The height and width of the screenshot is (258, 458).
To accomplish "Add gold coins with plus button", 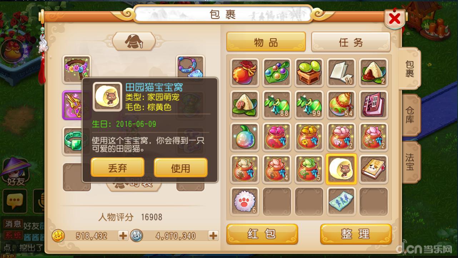I will point(123,235).
